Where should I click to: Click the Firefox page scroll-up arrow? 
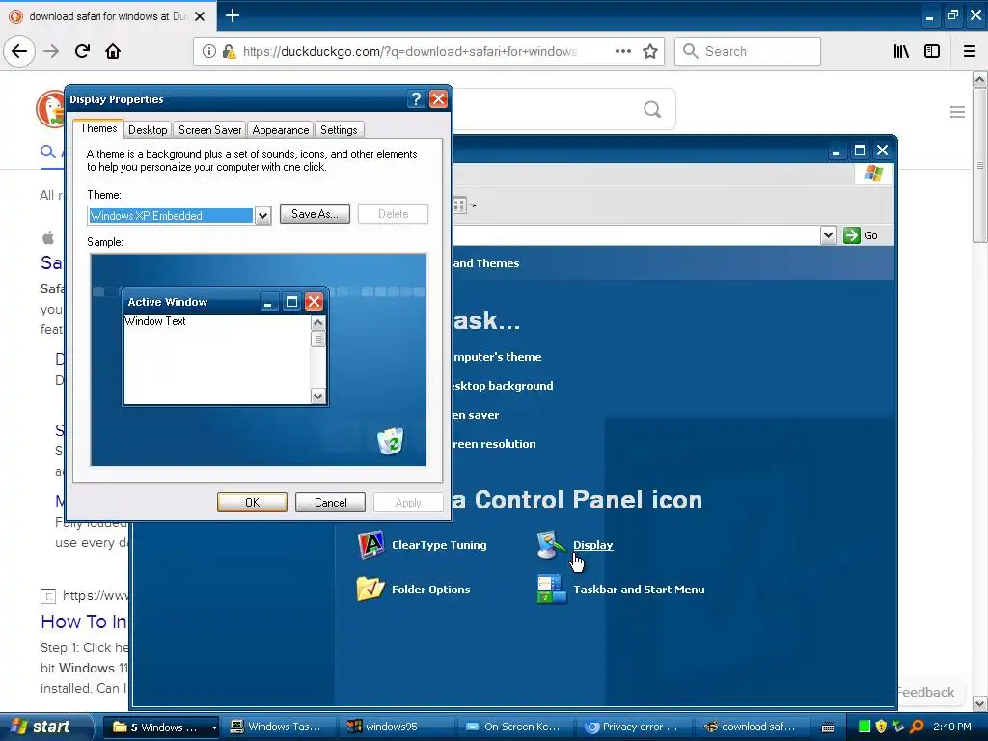point(979,79)
